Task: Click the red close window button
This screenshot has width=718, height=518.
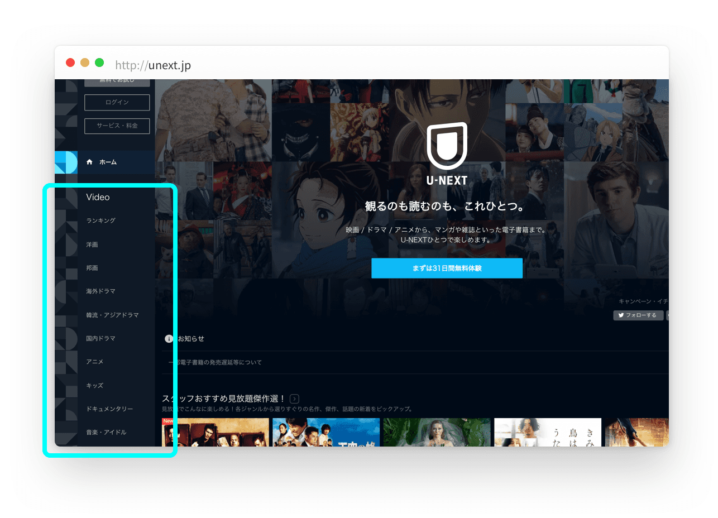Action: click(70, 63)
